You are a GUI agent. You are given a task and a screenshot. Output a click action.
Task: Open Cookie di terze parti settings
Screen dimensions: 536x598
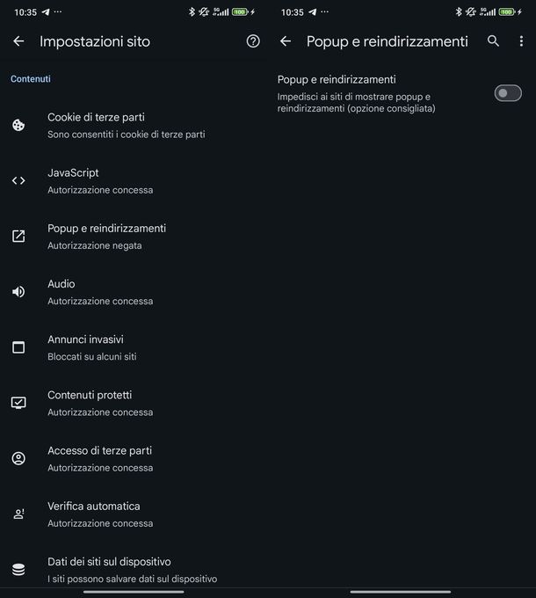coord(126,125)
